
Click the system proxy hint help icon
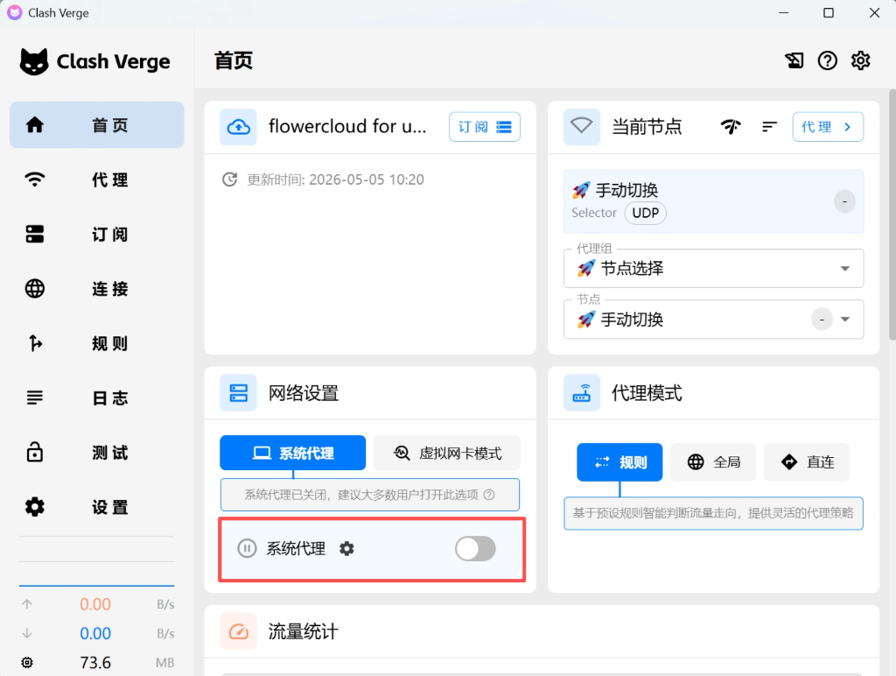click(x=489, y=495)
